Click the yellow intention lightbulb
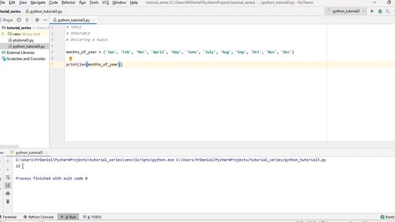This screenshot has height=222, width=395. pyautogui.click(x=70, y=59)
